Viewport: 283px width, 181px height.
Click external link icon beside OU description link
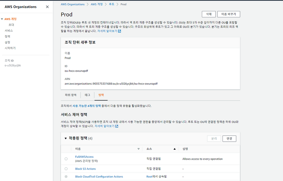119,31
